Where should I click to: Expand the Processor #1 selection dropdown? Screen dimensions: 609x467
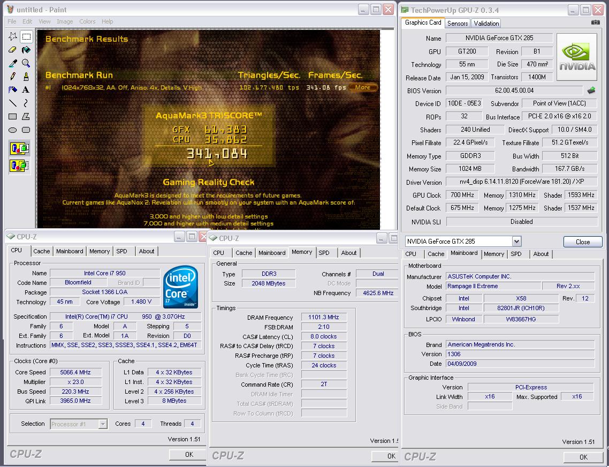pos(103,424)
